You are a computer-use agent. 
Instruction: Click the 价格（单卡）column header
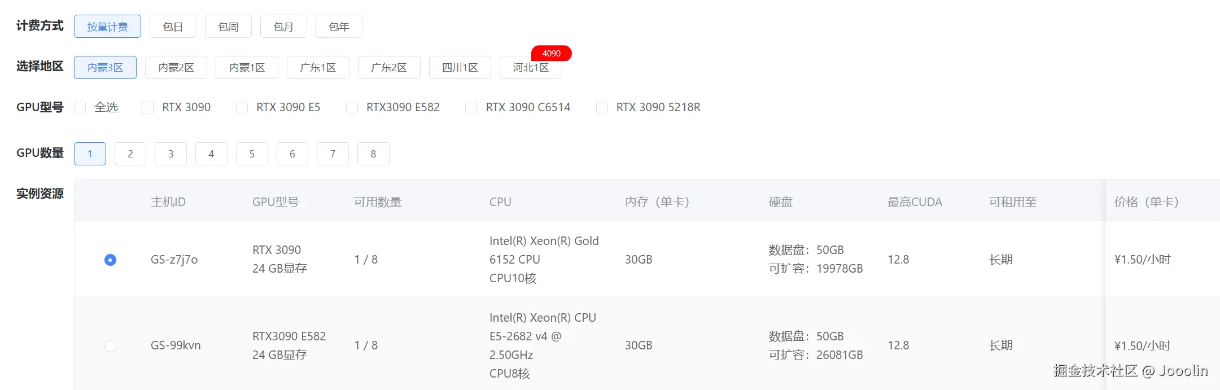1146,201
